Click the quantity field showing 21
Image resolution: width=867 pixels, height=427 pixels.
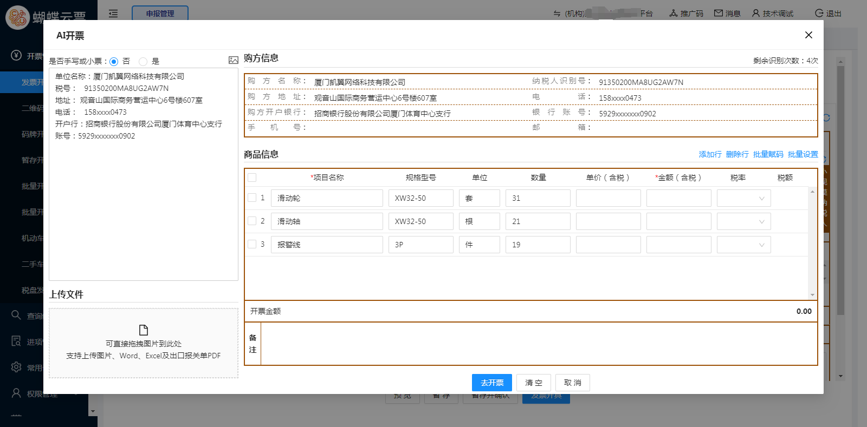coord(538,221)
